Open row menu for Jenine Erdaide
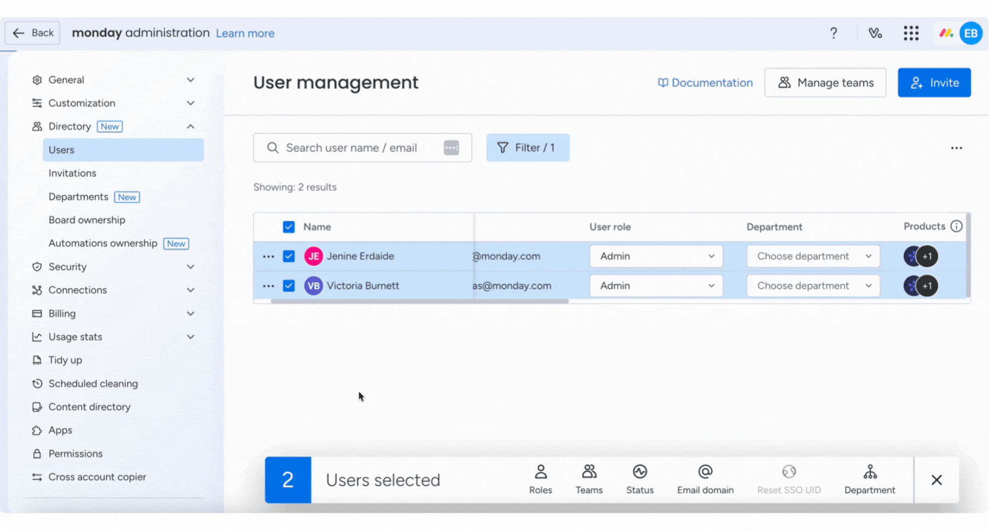This screenshot has height=530, width=989. (x=268, y=256)
